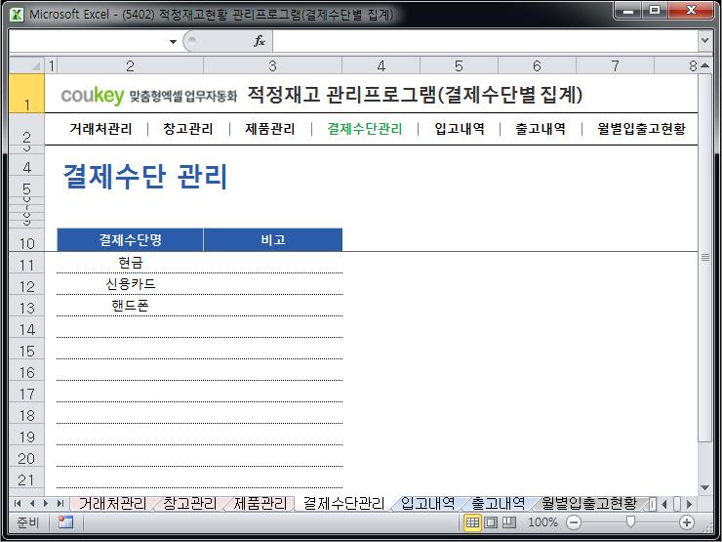Select the 핸드폰 cell
Viewport: 722px width, 542px height.
pos(130,305)
